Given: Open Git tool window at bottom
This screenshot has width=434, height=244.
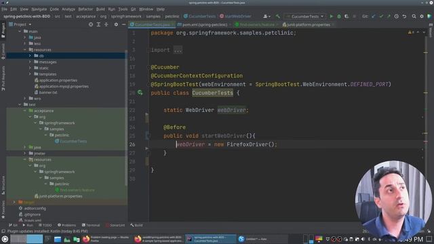Looking at the screenshot, I should click(13, 225).
